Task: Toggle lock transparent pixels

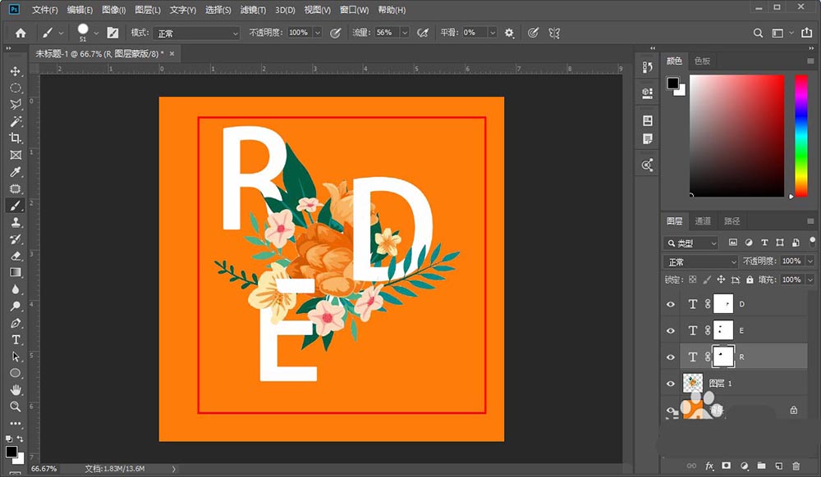Action: coord(693,279)
